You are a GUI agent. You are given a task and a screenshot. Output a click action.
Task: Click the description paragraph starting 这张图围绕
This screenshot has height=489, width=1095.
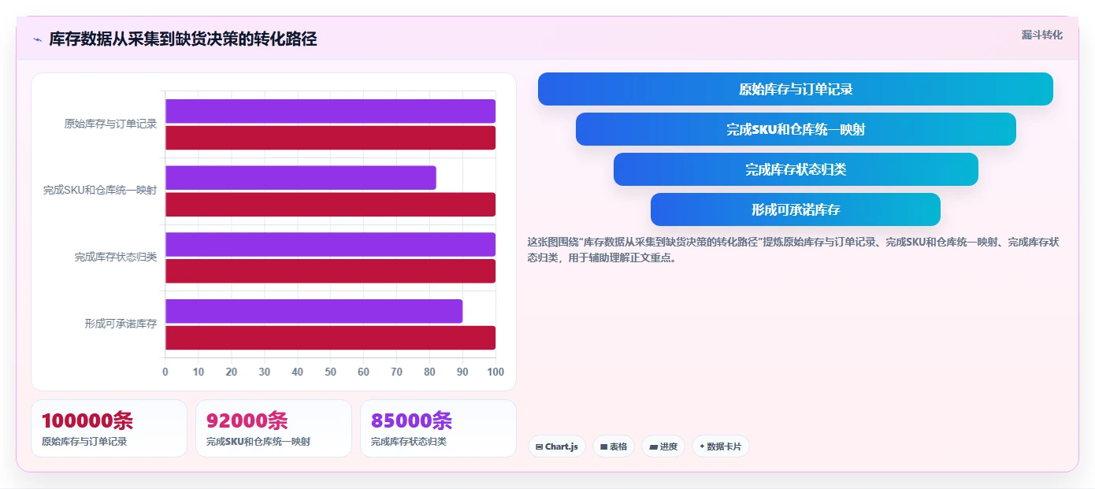[793, 250]
